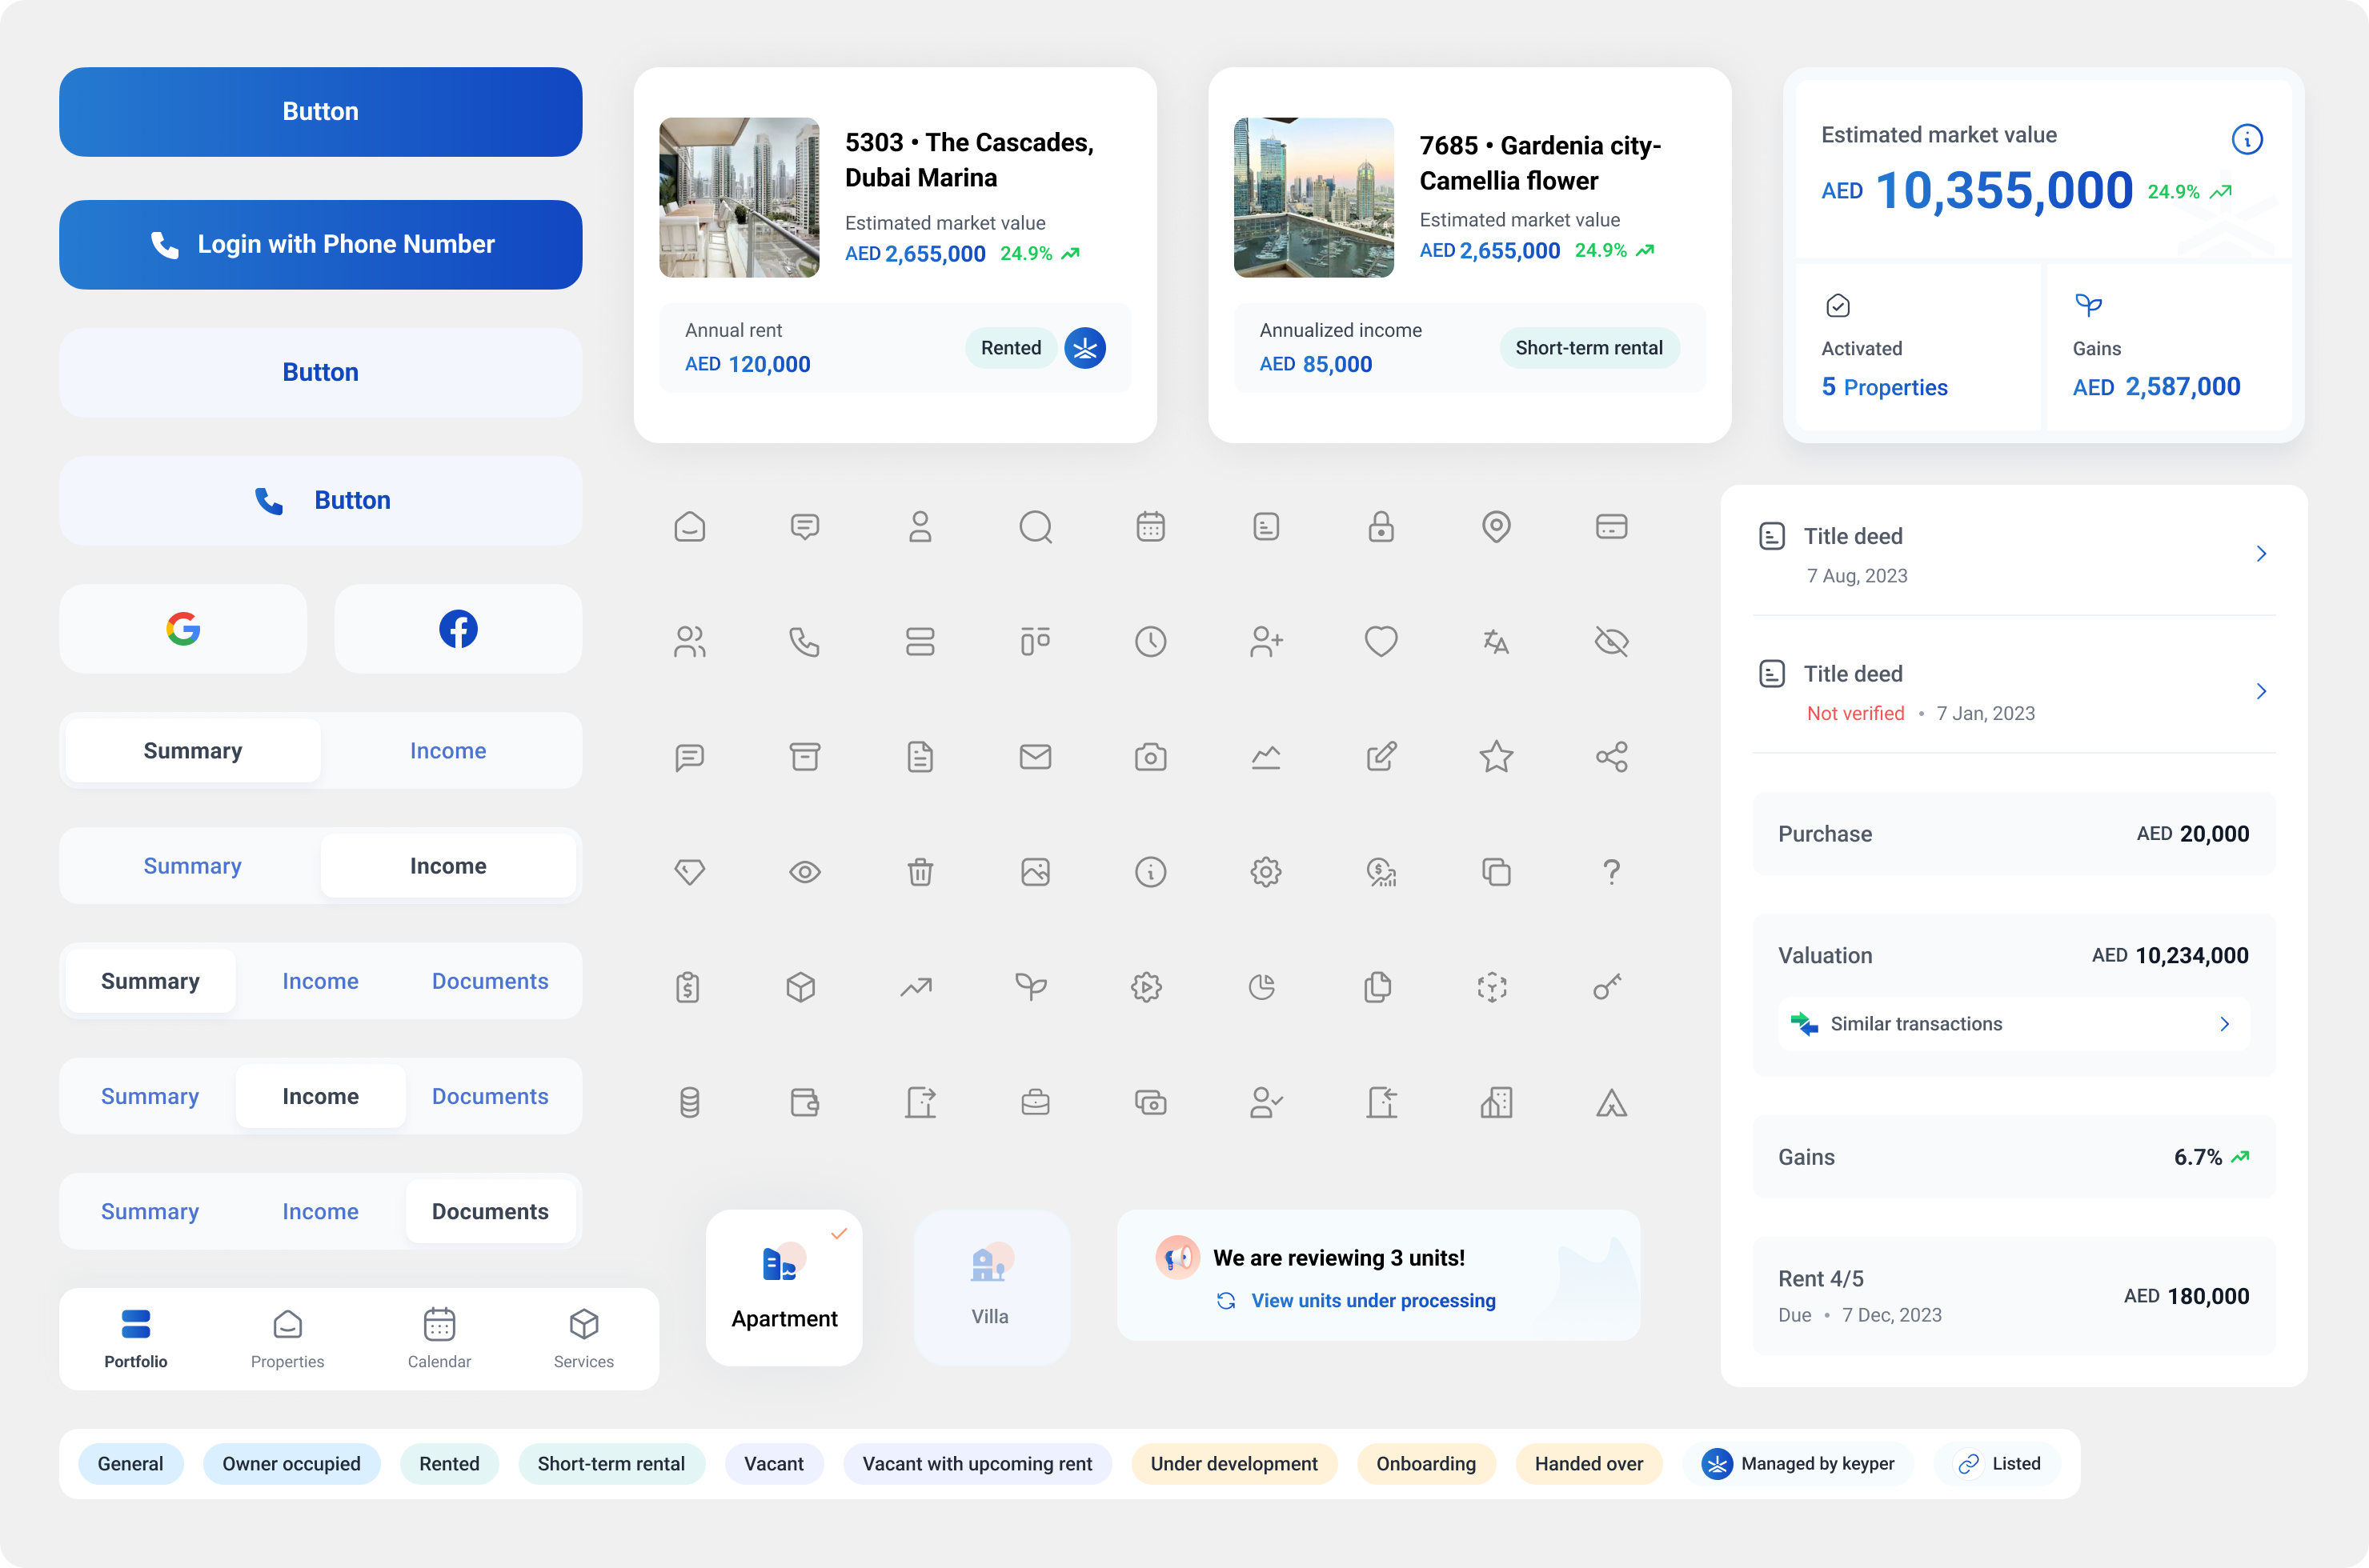Toggle the Onboarding chip
This screenshot has height=1568, width=2369.
pyautogui.click(x=1425, y=1464)
